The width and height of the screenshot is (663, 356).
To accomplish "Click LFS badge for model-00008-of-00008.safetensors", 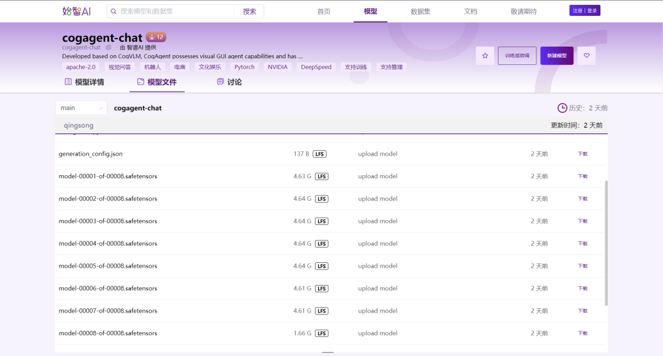I will pos(321,333).
